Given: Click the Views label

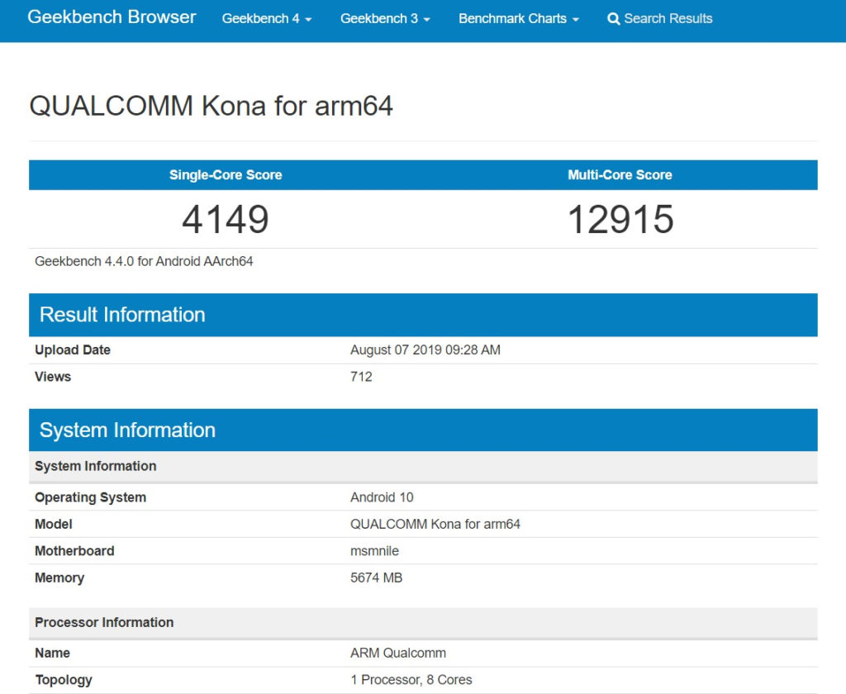Looking at the screenshot, I should pos(53,377).
